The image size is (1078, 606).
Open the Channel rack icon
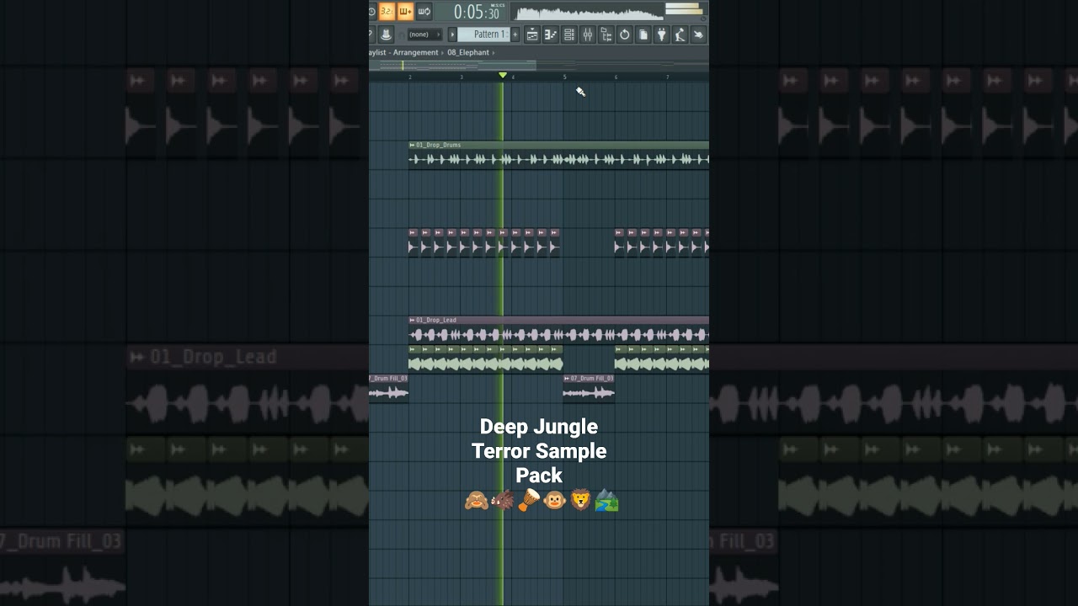click(569, 35)
